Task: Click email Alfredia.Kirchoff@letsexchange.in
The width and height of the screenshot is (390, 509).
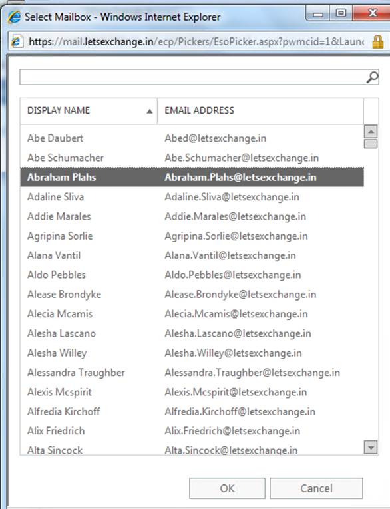Action: 240,411
